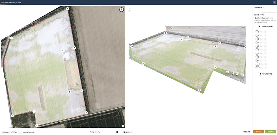
Task: Click marker 1 on the left map
Action: [12, 116]
